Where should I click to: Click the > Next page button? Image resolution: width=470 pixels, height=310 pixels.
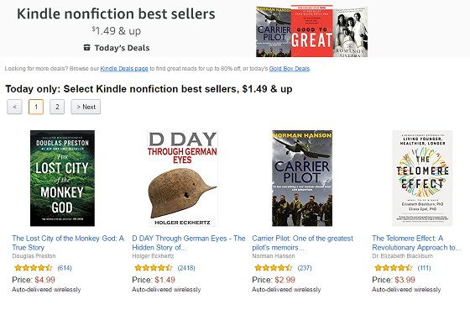coord(86,107)
